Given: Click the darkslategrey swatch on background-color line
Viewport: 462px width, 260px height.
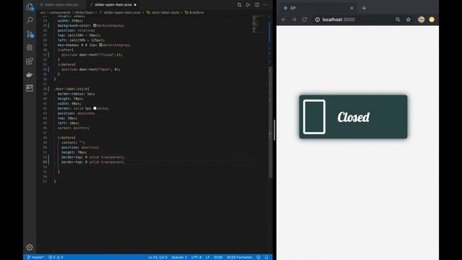Looking at the screenshot, I should coord(95,26).
